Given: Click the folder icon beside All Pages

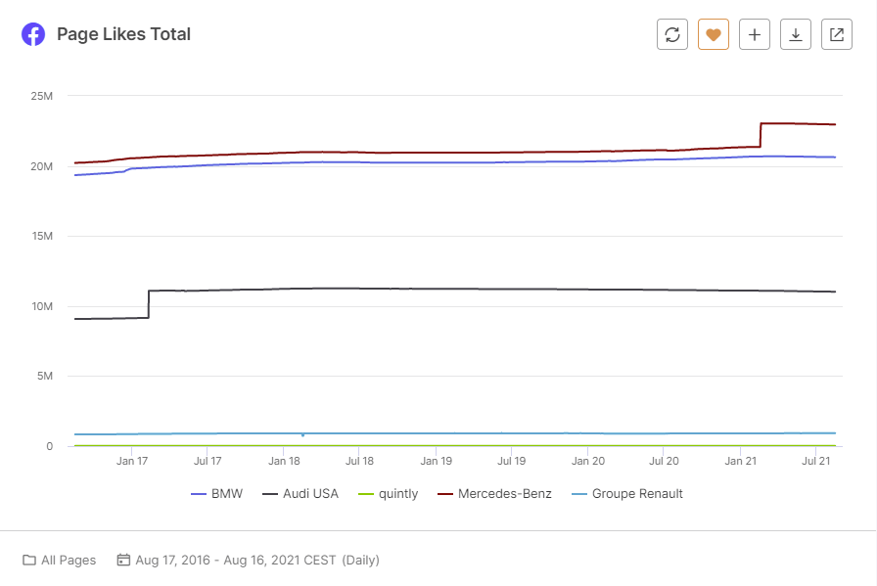Looking at the screenshot, I should coord(29,560).
